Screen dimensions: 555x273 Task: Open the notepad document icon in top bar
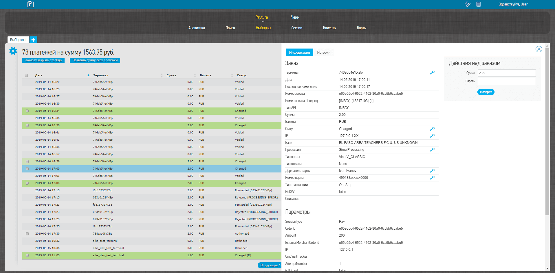479,4
